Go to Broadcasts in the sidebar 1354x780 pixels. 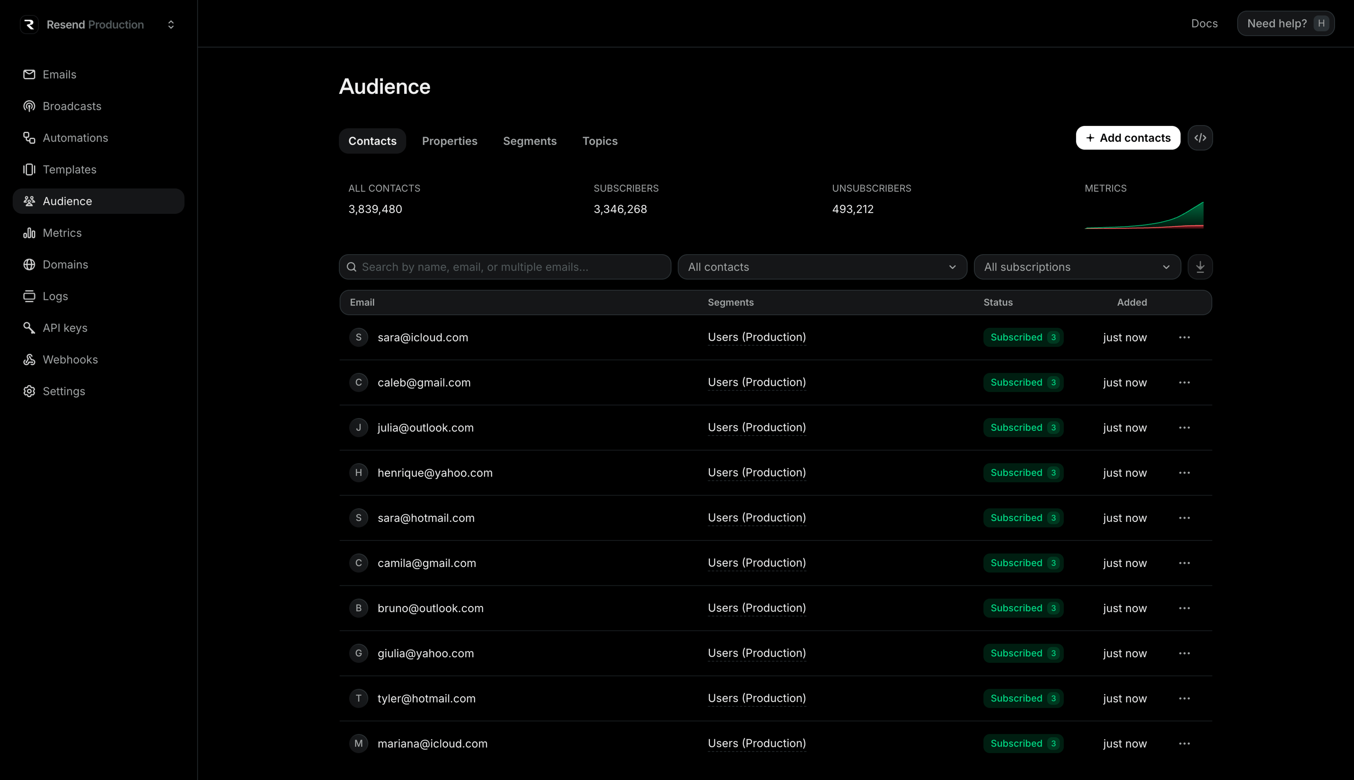pos(98,106)
